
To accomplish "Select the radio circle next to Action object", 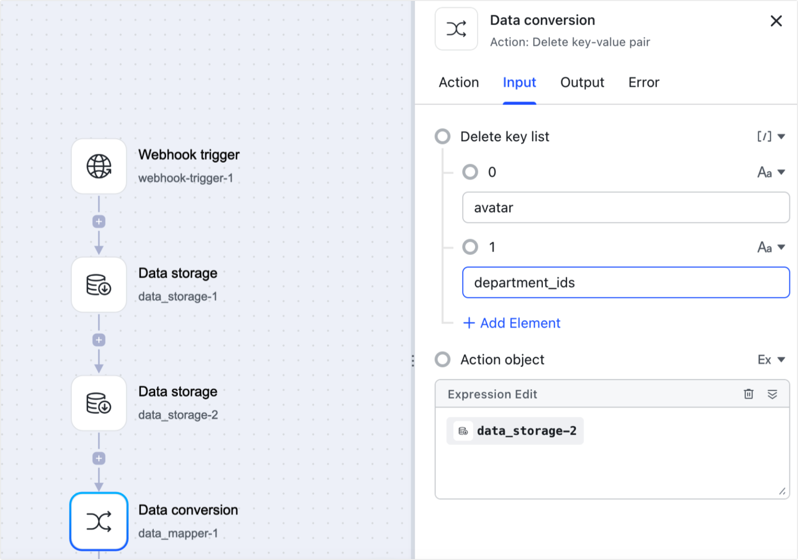I will [443, 359].
